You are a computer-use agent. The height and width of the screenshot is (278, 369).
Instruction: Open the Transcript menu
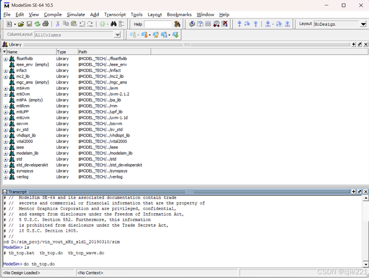tap(115, 15)
